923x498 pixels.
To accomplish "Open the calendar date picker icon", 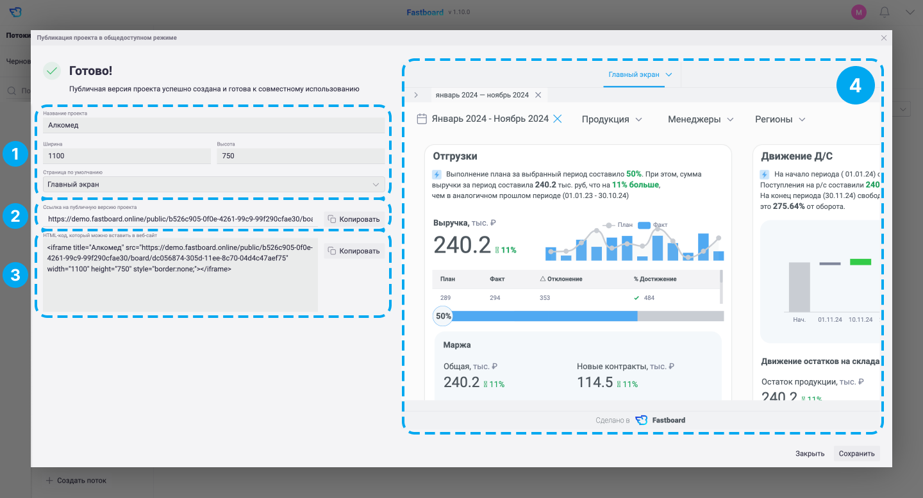I will pos(422,119).
